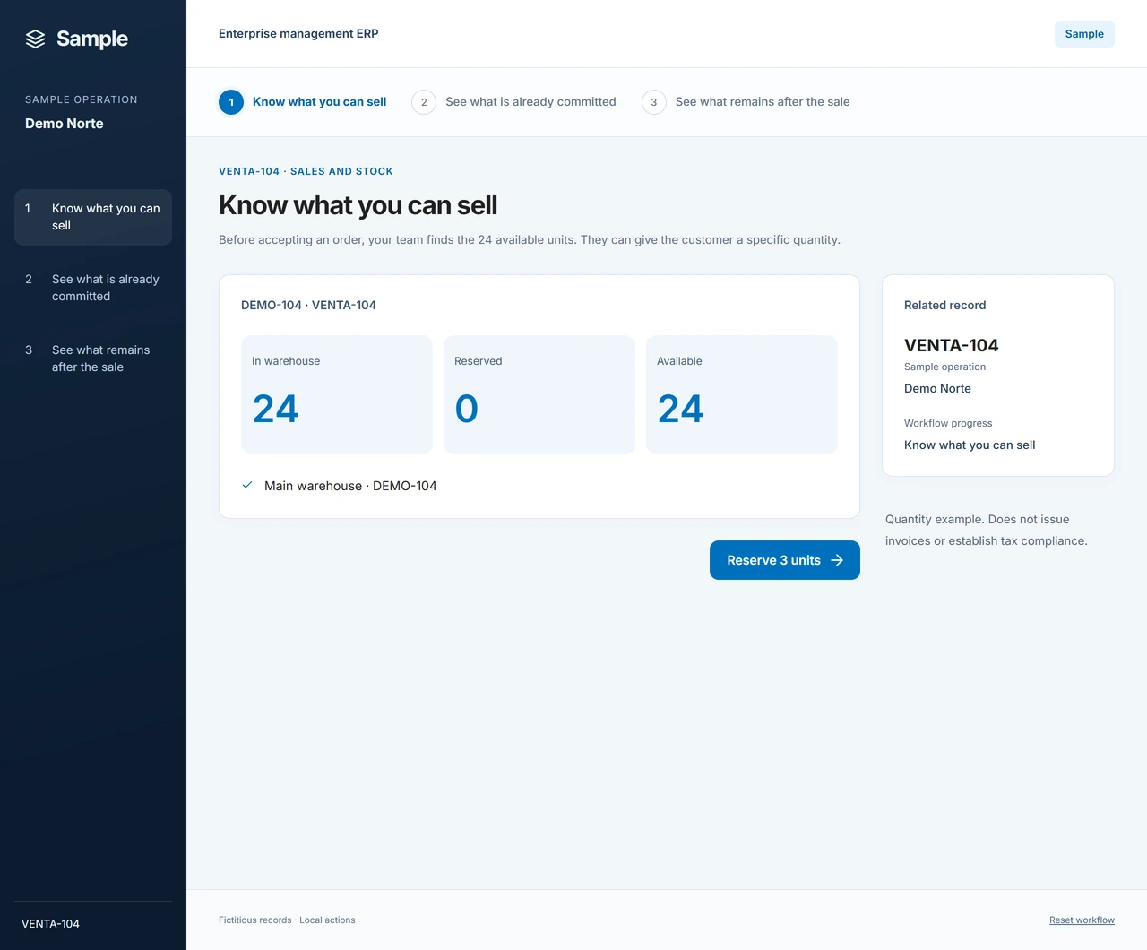The image size is (1147, 950).
Task: Open sidebar step 'Know what you can sell'
Action: click(x=93, y=217)
